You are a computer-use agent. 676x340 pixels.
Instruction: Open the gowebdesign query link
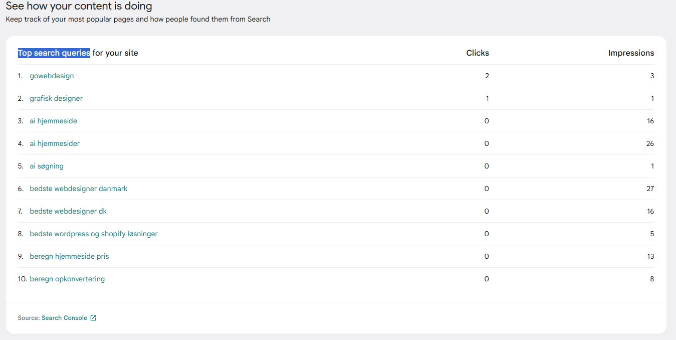click(x=52, y=76)
